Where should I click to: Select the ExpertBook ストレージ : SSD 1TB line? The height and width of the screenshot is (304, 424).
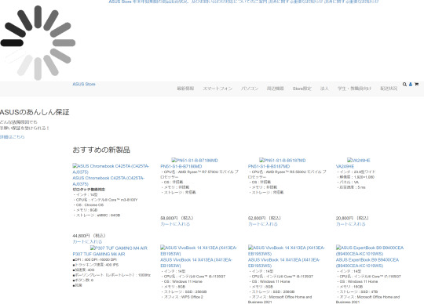(357, 291)
